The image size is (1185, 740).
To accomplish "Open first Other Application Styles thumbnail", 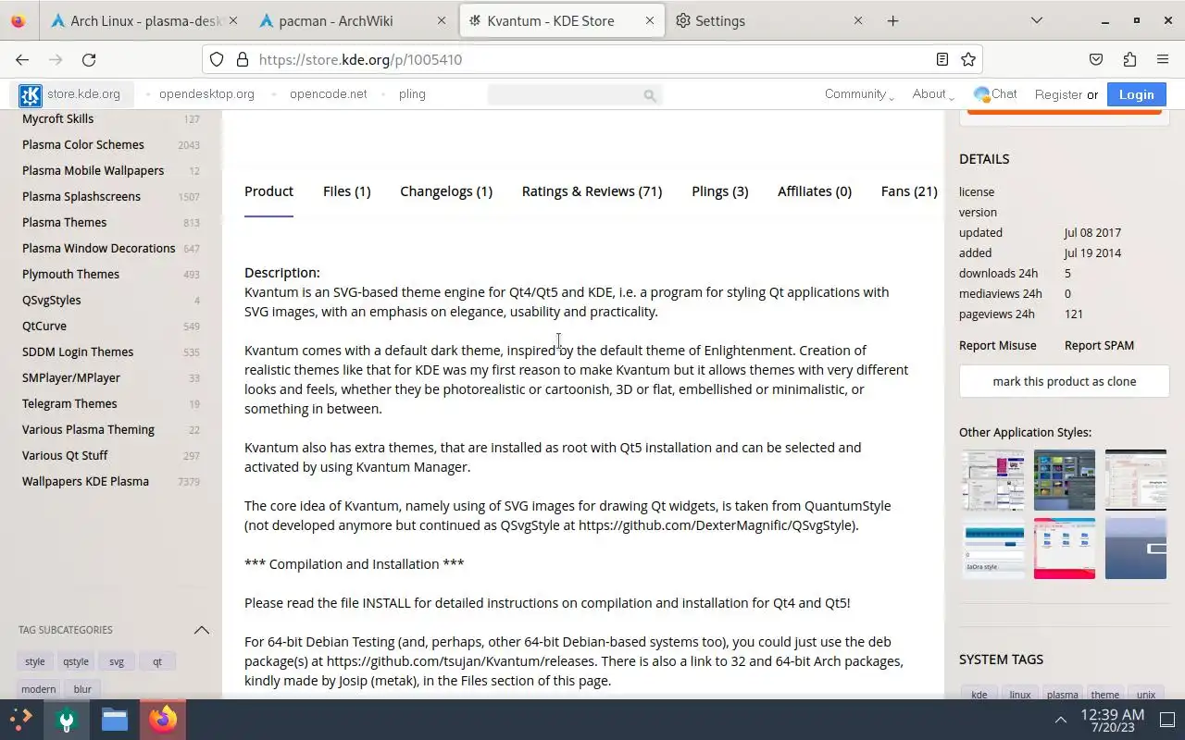I will (x=993, y=480).
